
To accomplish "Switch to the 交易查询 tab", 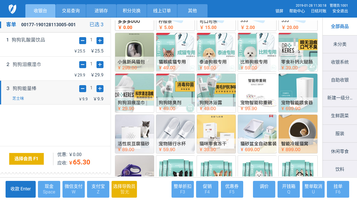I will [x=71, y=11].
